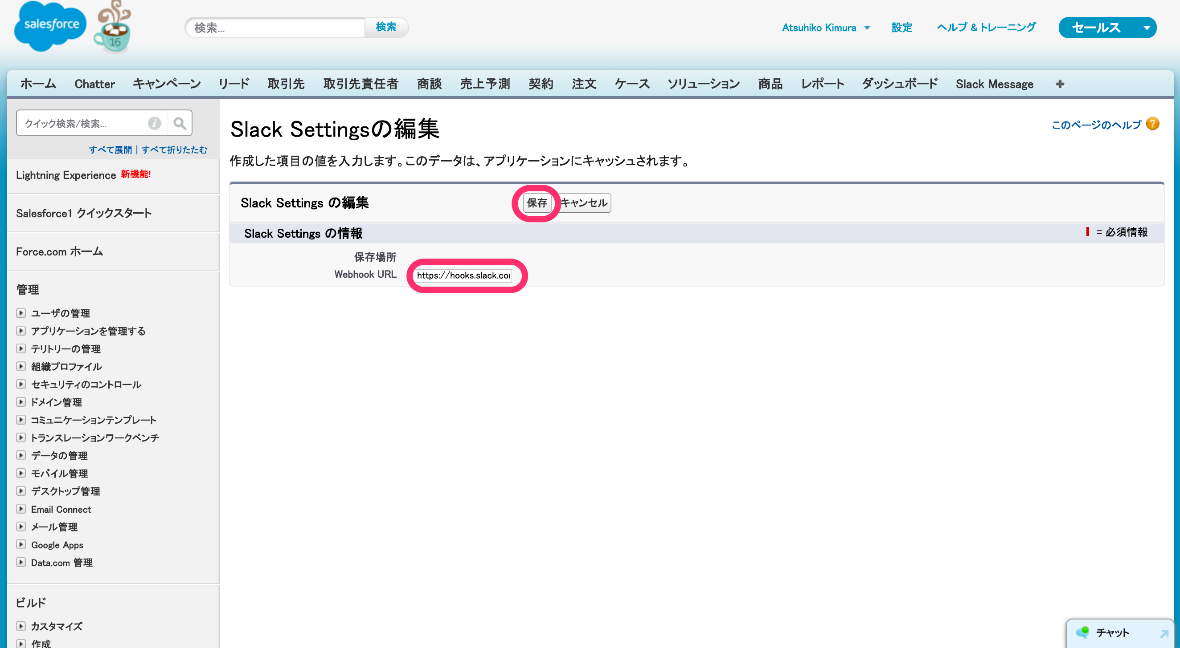Click the help question mark icon
1180x648 pixels.
1152,124
